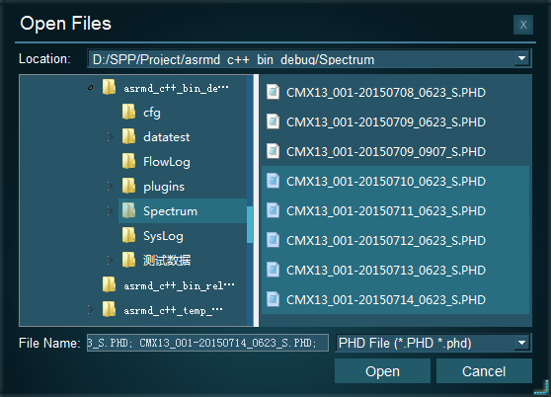Viewport: 551px width, 397px height.
Task: Open the PHD File type filter dropdown
Action: click(x=521, y=343)
